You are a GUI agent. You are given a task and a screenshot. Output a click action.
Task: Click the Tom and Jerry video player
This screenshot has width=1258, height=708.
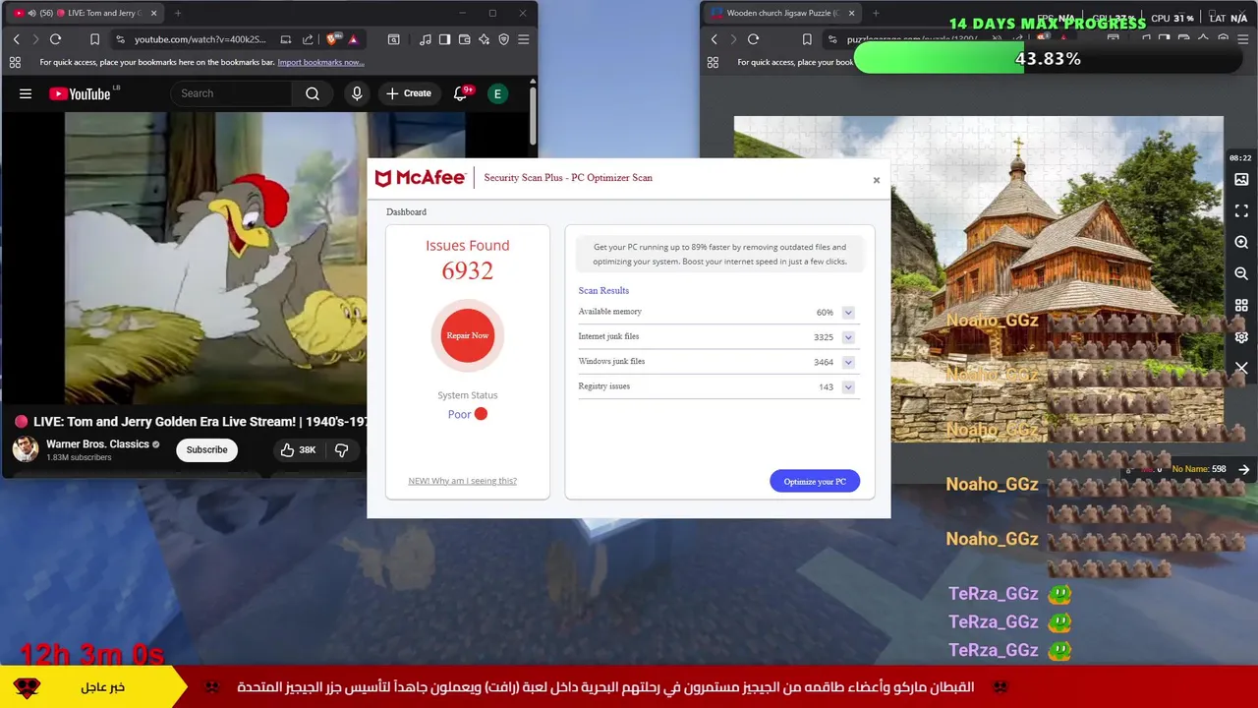(187, 258)
